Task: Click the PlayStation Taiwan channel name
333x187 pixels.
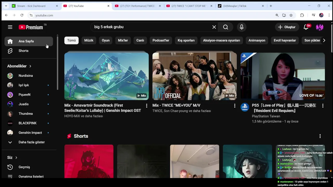Action: pos(266,116)
